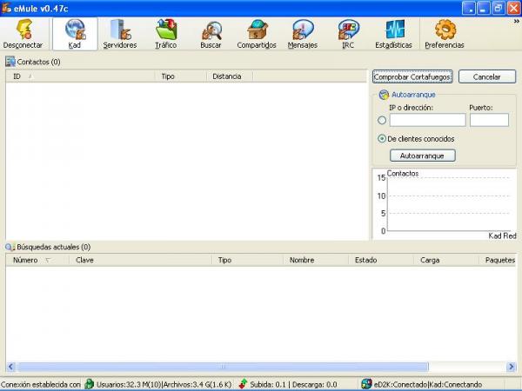Viewport: 522px width, 391px height.
Task: Click the Contactos list icon
Action: (10, 62)
